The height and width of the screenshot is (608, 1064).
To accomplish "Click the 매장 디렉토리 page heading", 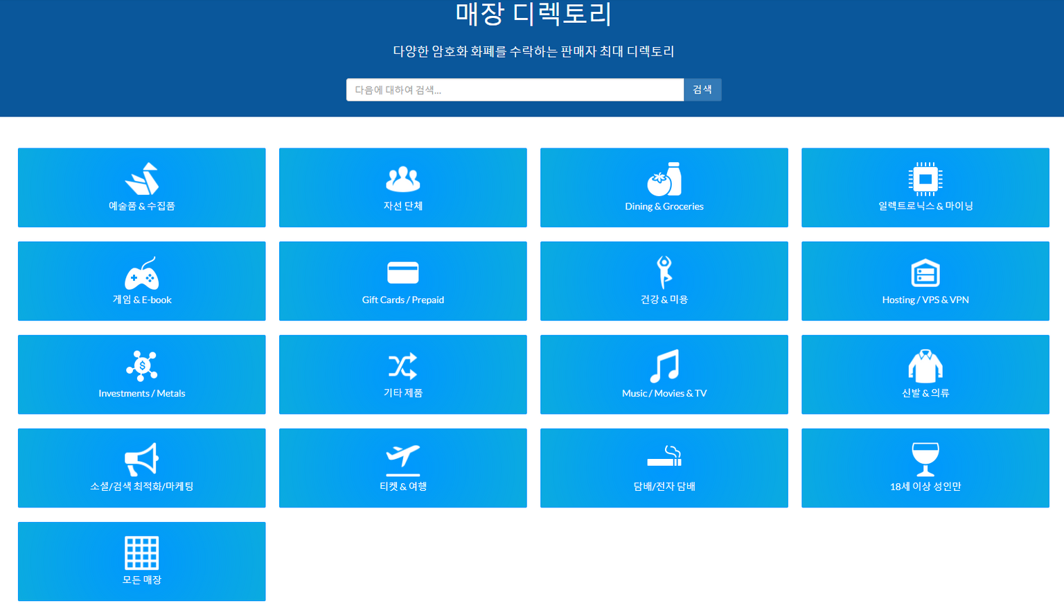I will tap(533, 14).
